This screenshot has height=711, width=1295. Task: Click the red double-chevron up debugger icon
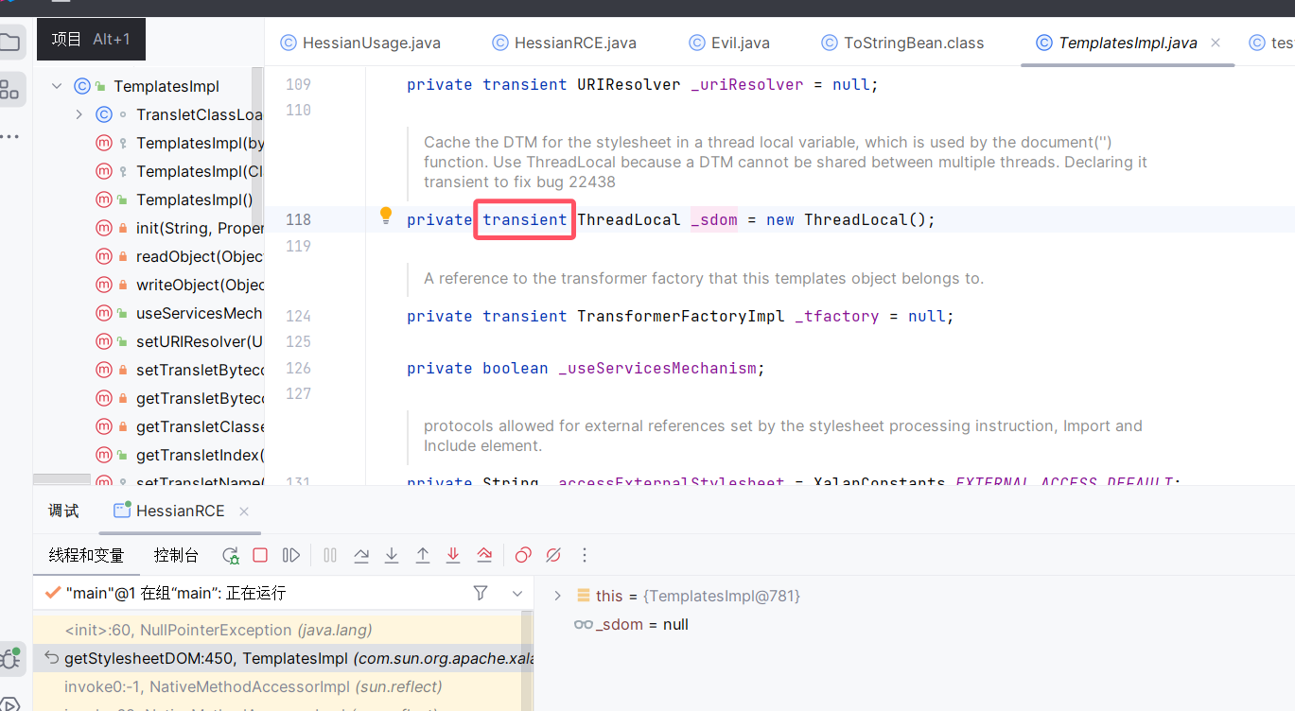tap(483, 555)
